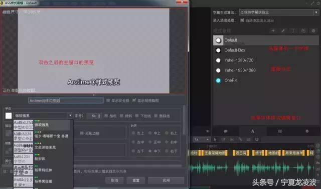Image resolution: width=321 pixels, height=189 pixels.
Task: Open the speech bubble subtitle tab
Action: pyautogui.click(x=225, y=131)
